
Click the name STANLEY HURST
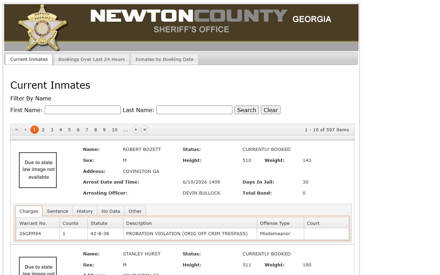click(142, 254)
